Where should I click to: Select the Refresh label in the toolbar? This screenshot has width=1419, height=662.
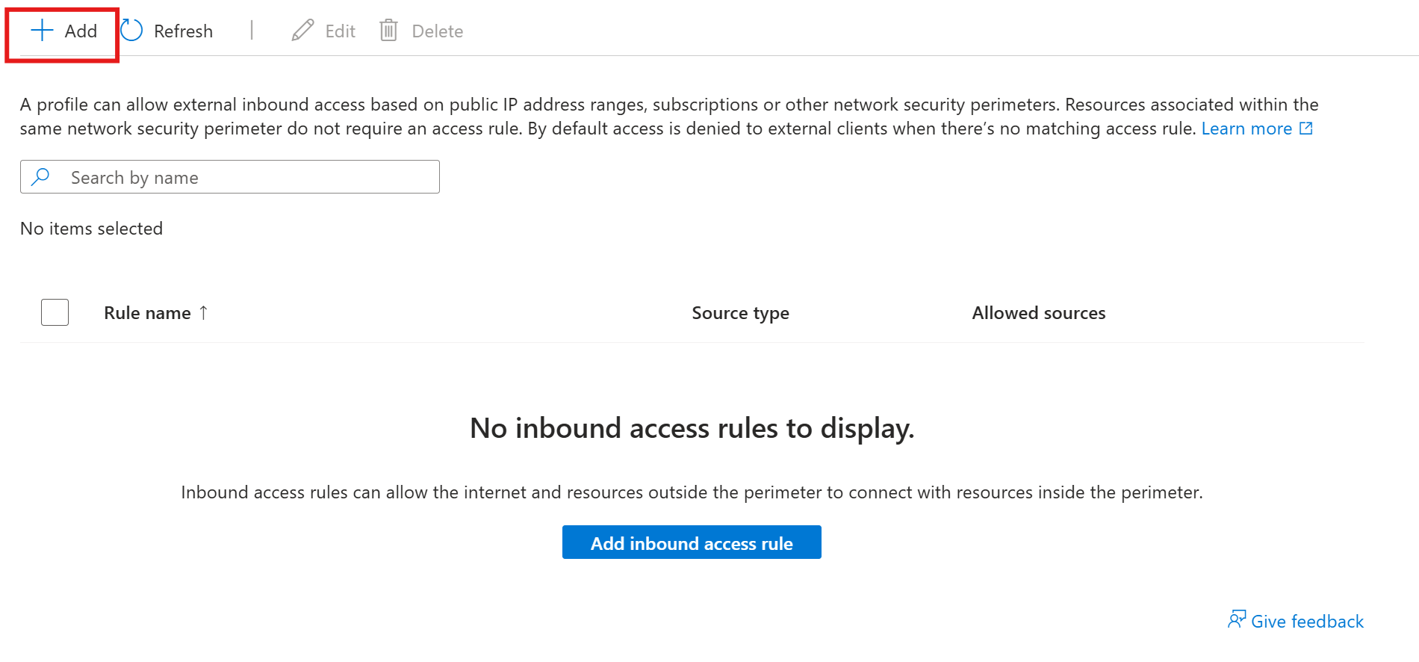pyautogui.click(x=183, y=31)
